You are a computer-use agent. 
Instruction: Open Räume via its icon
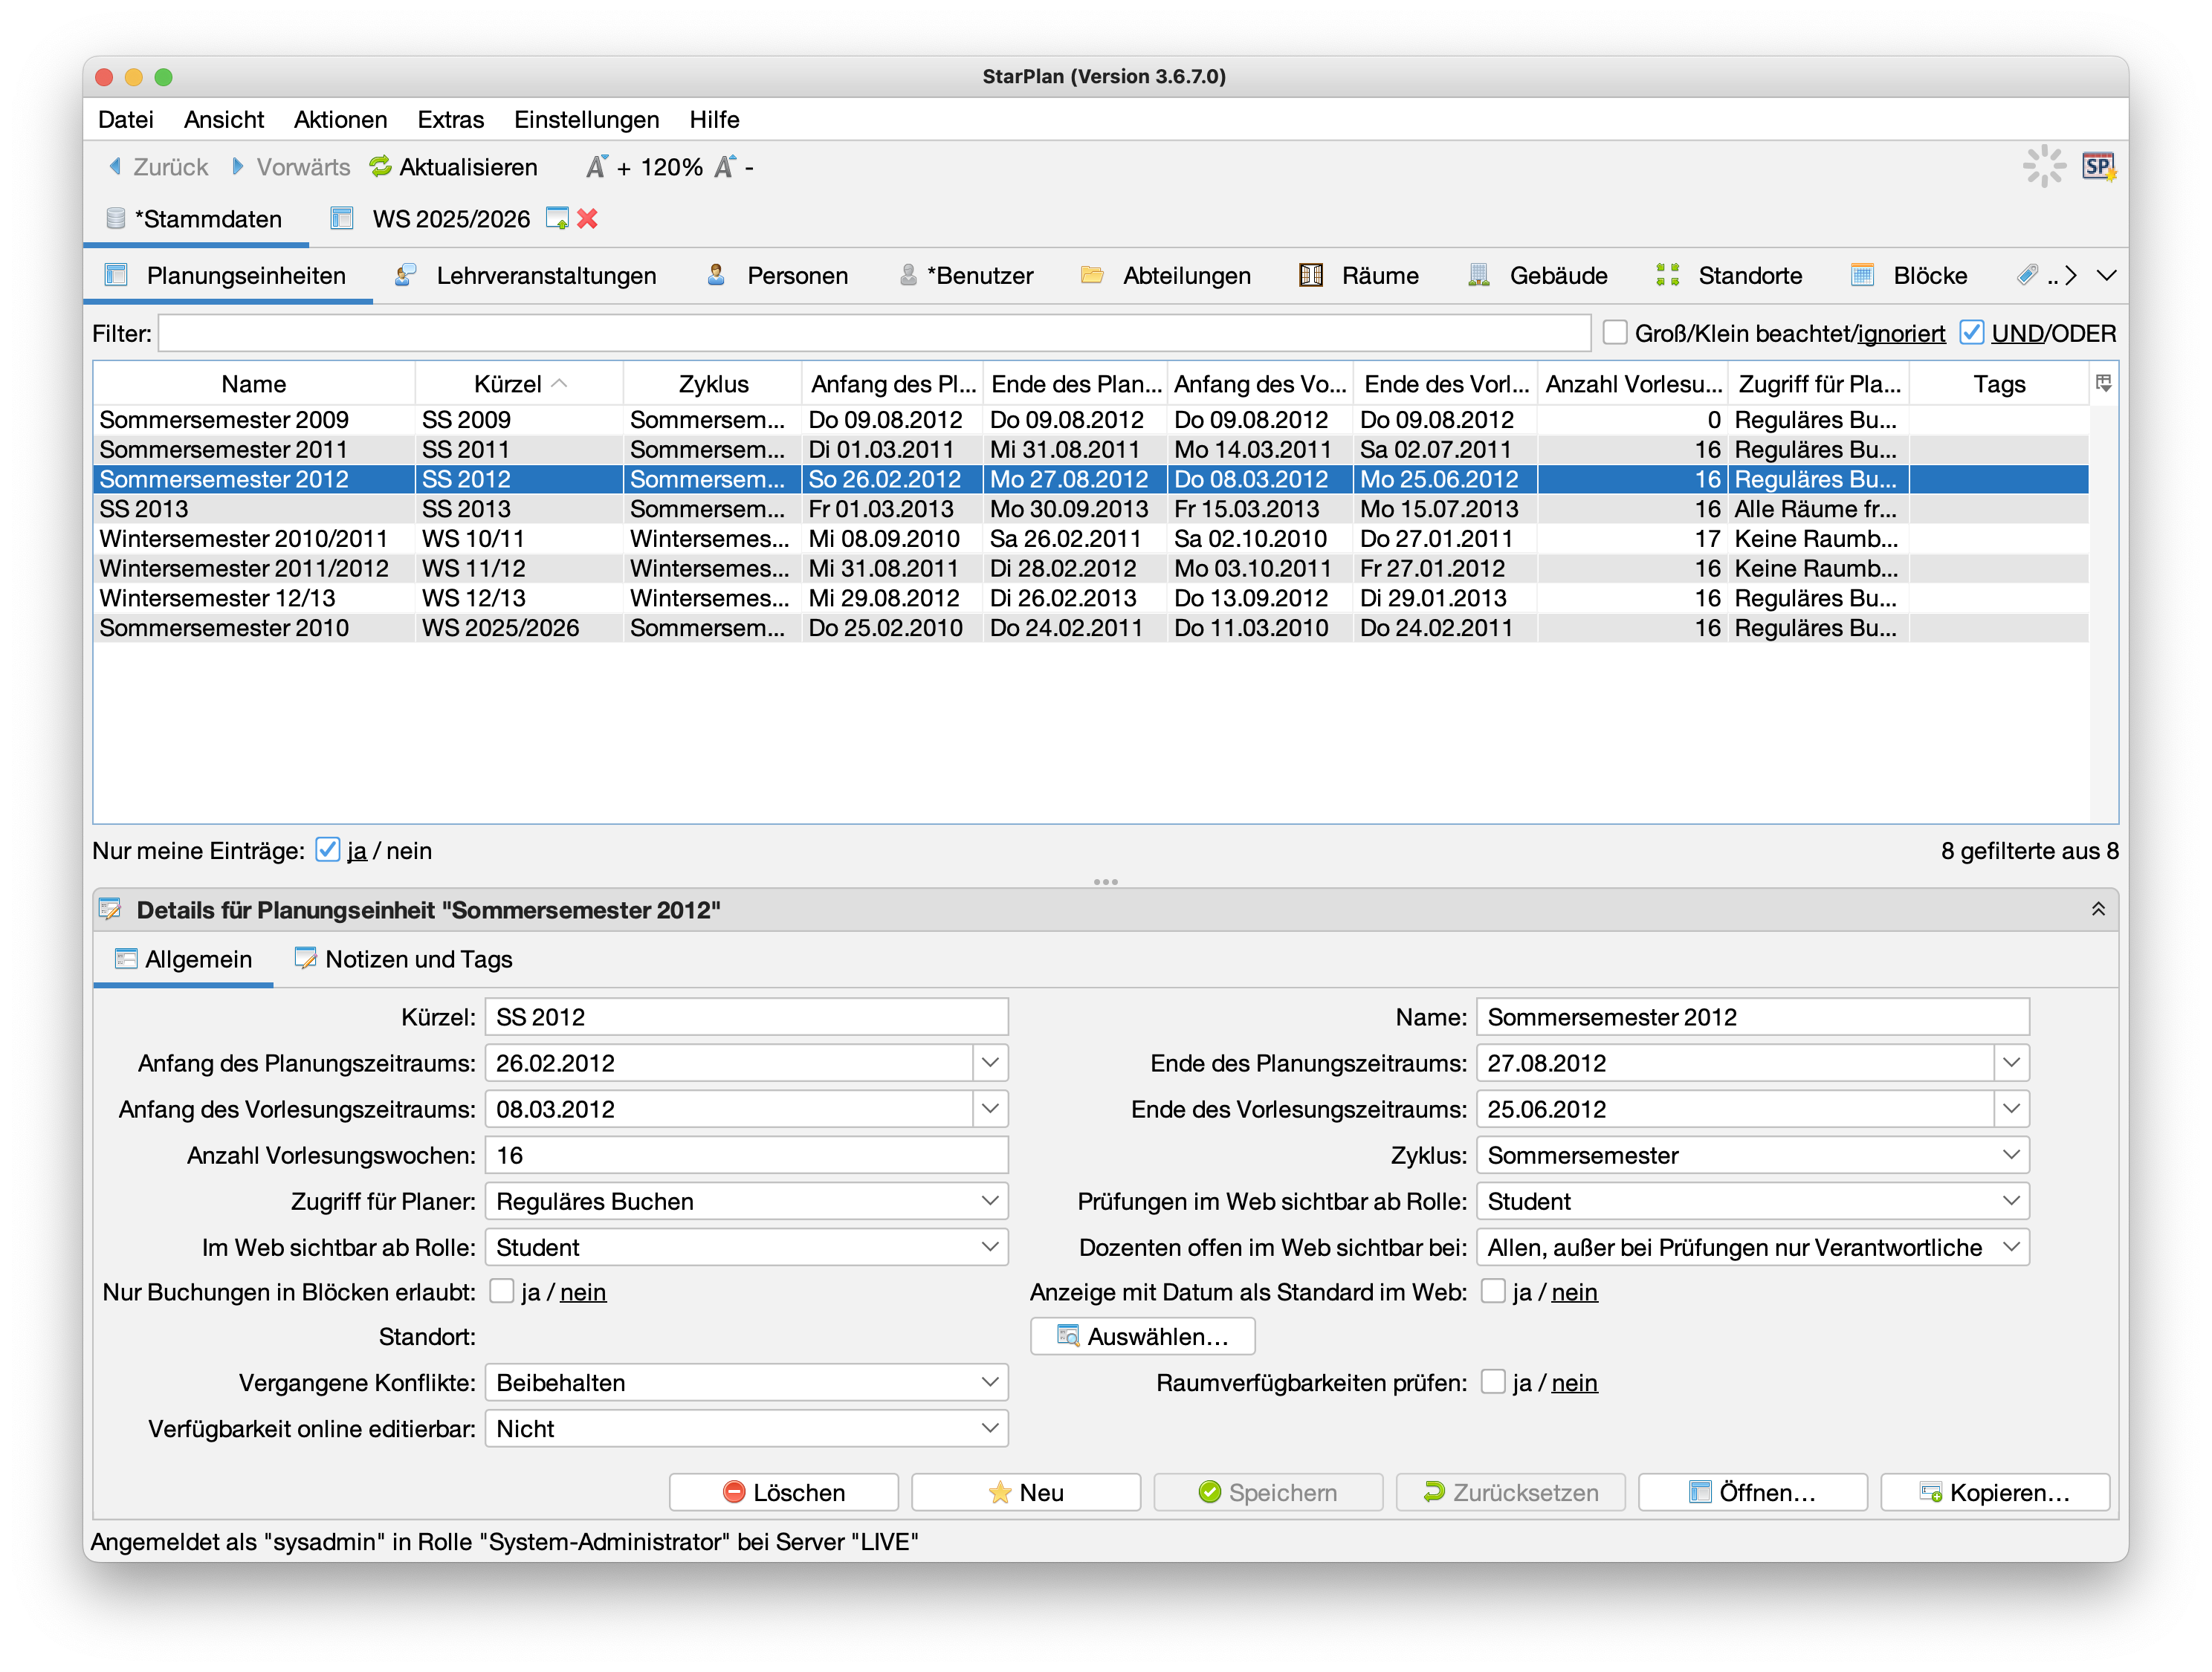point(1311,275)
